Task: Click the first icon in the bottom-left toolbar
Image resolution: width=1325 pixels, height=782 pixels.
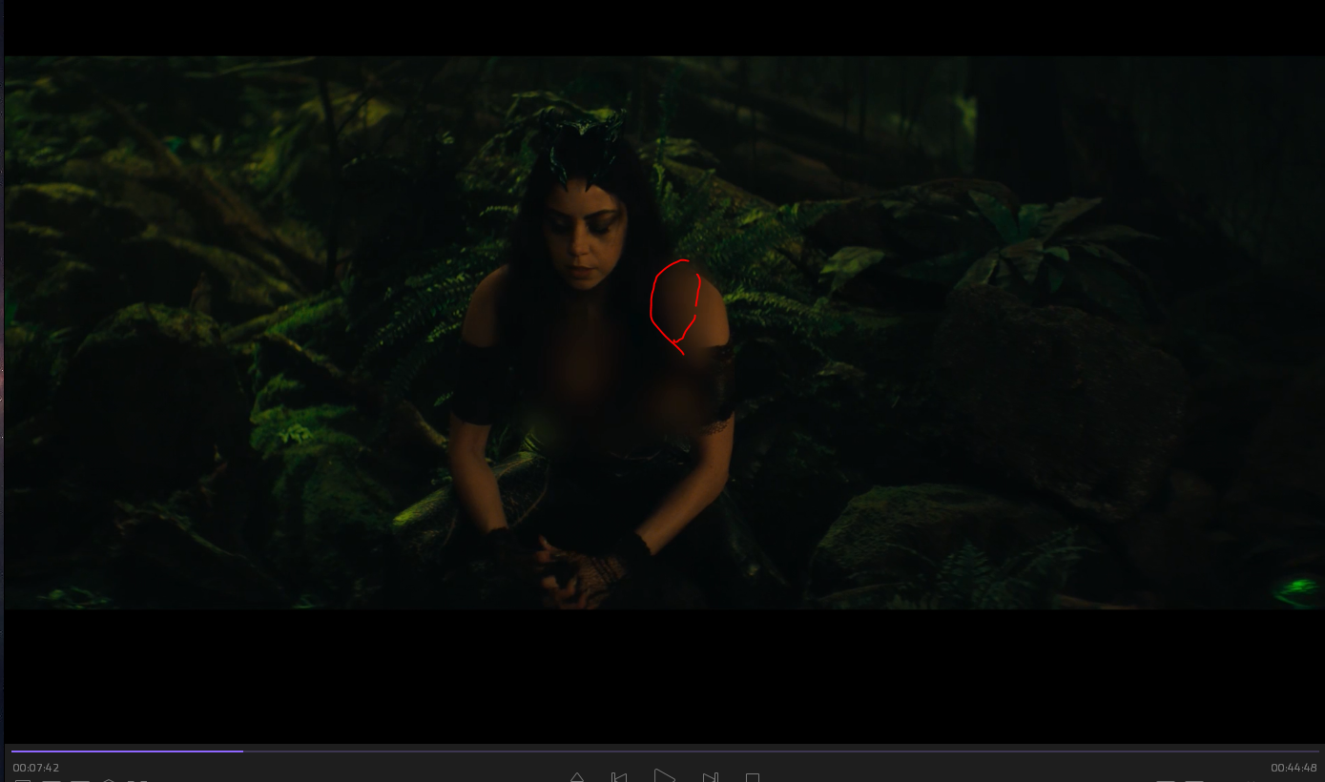Action: tap(23, 780)
